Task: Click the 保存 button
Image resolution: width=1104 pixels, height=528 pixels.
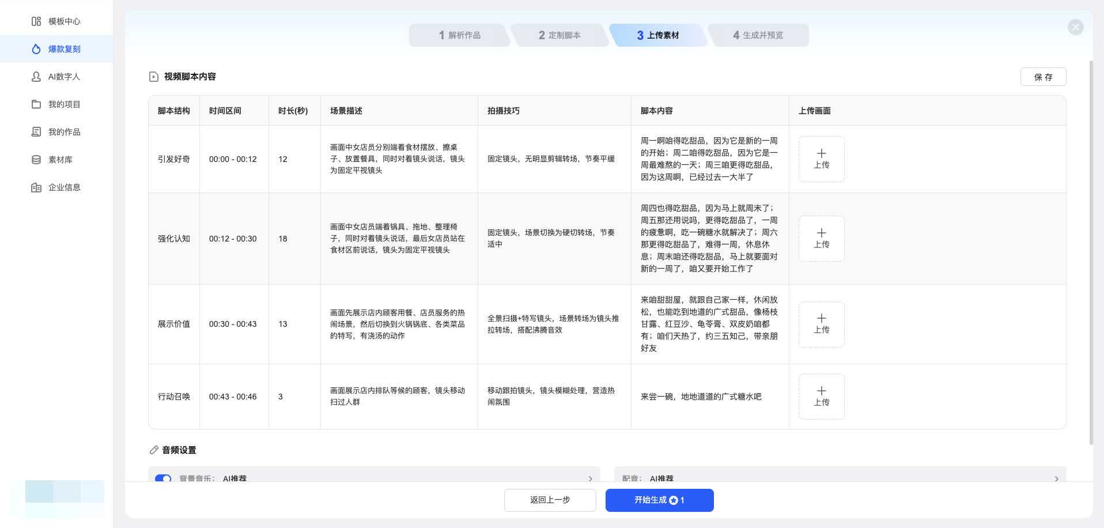Action: coord(1043,77)
